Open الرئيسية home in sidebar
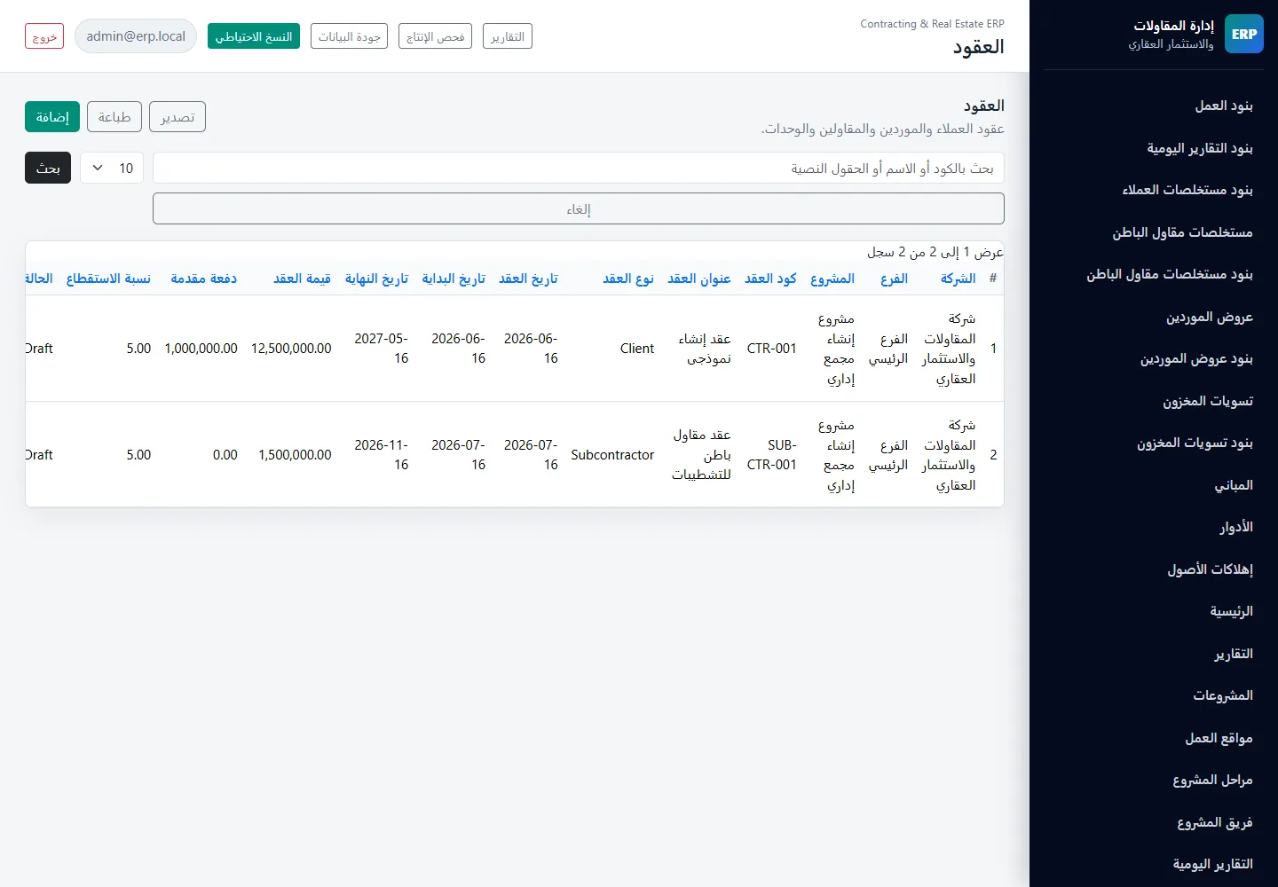1278x887 pixels. coord(1231,611)
